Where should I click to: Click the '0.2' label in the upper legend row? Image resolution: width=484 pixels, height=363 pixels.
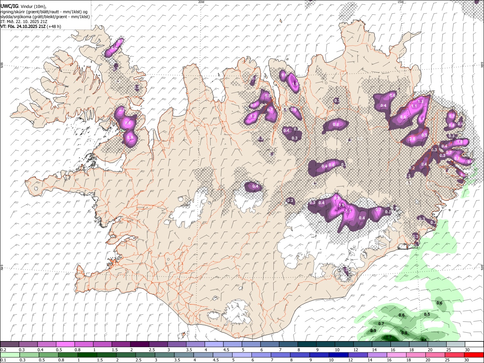tap(3, 350)
